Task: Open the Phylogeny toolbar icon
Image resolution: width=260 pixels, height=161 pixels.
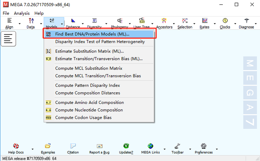Action: (x=120, y=21)
